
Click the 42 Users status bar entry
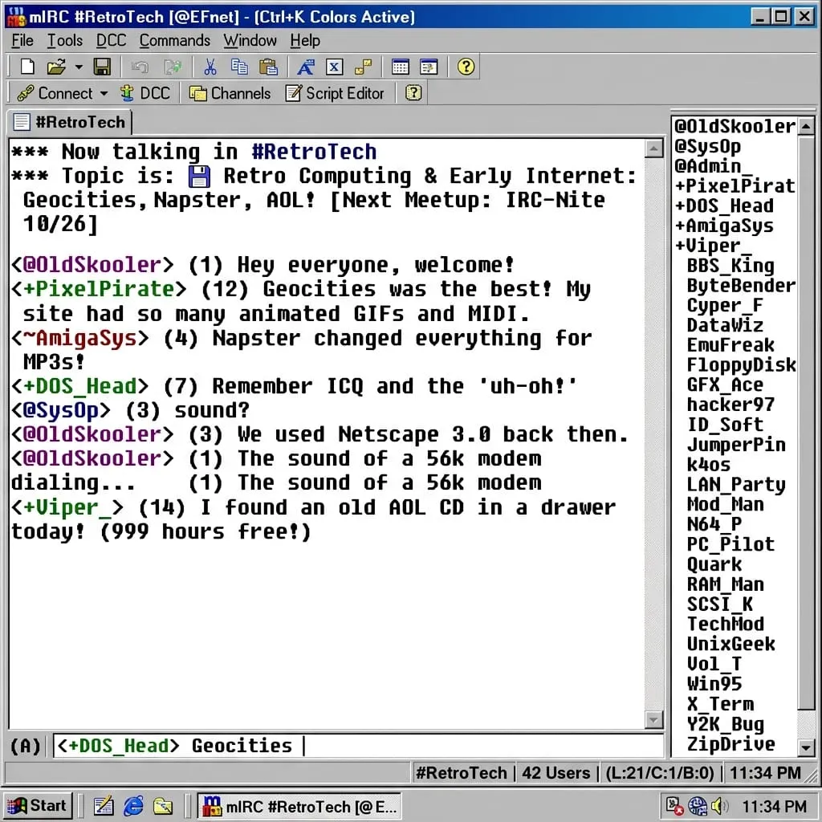pos(556,773)
